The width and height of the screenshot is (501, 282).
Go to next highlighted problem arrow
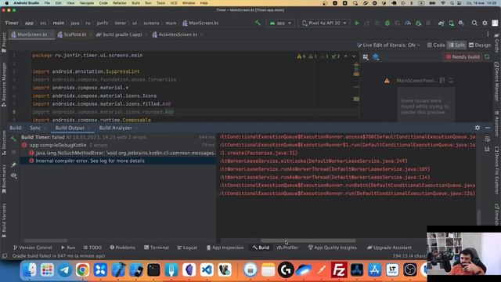click(354, 56)
